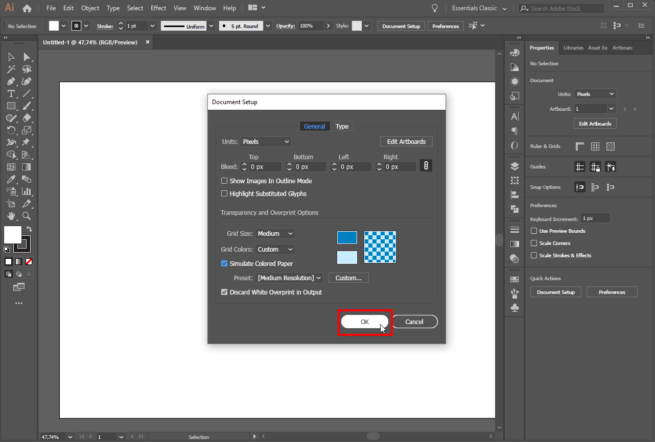Open the Window menu

(204, 8)
